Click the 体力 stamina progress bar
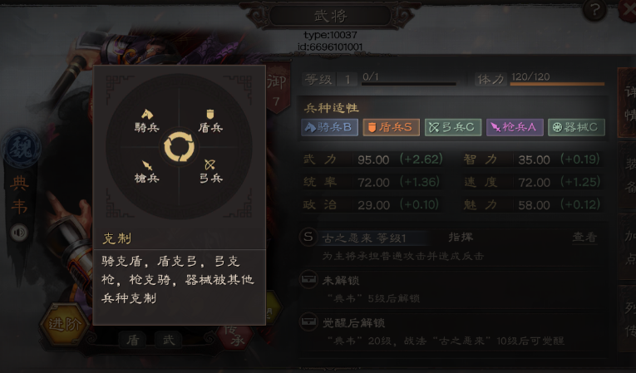The image size is (636, 373). [x=557, y=84]
